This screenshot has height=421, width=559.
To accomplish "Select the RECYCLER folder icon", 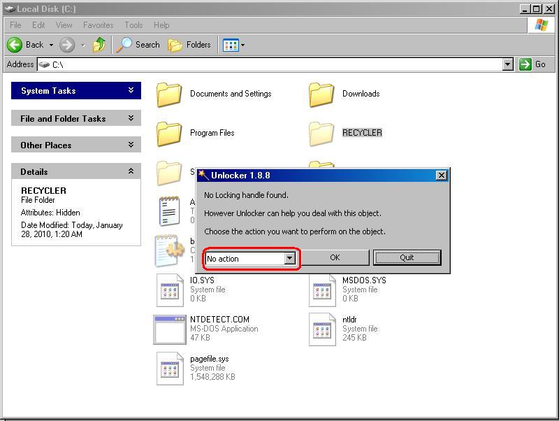I will click(321, 134).
